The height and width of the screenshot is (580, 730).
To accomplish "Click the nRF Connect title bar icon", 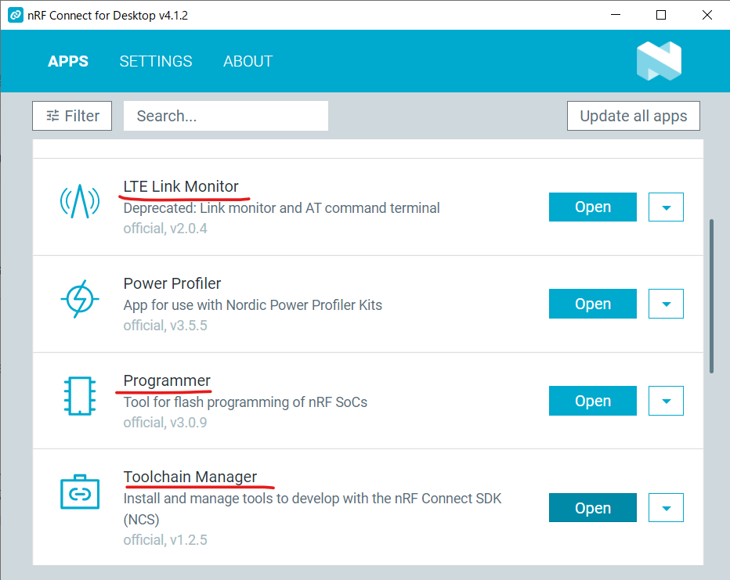I will click(x=15, y=15).
